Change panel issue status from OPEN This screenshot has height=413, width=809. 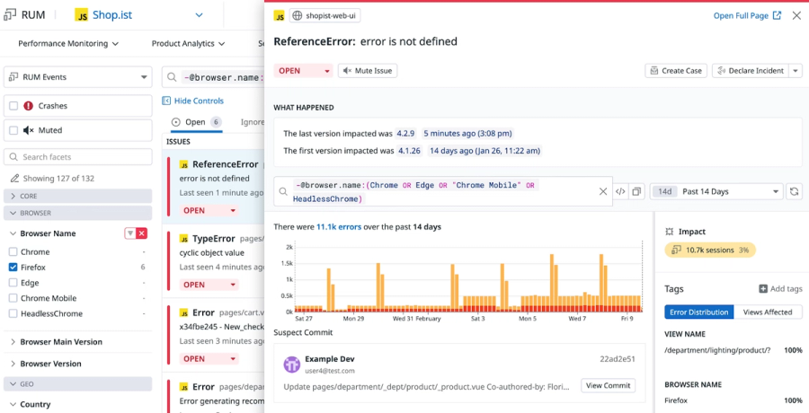point(304,71)
